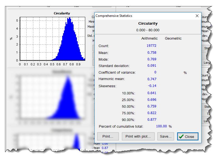Screen dimensions: 216x162
Task: Select the Count value 19772
Action: 151,46
